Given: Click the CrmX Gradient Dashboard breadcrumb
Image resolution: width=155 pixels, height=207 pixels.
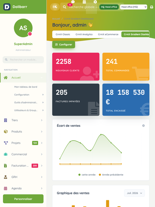Looking at the screenshot, I should (79, 19).
